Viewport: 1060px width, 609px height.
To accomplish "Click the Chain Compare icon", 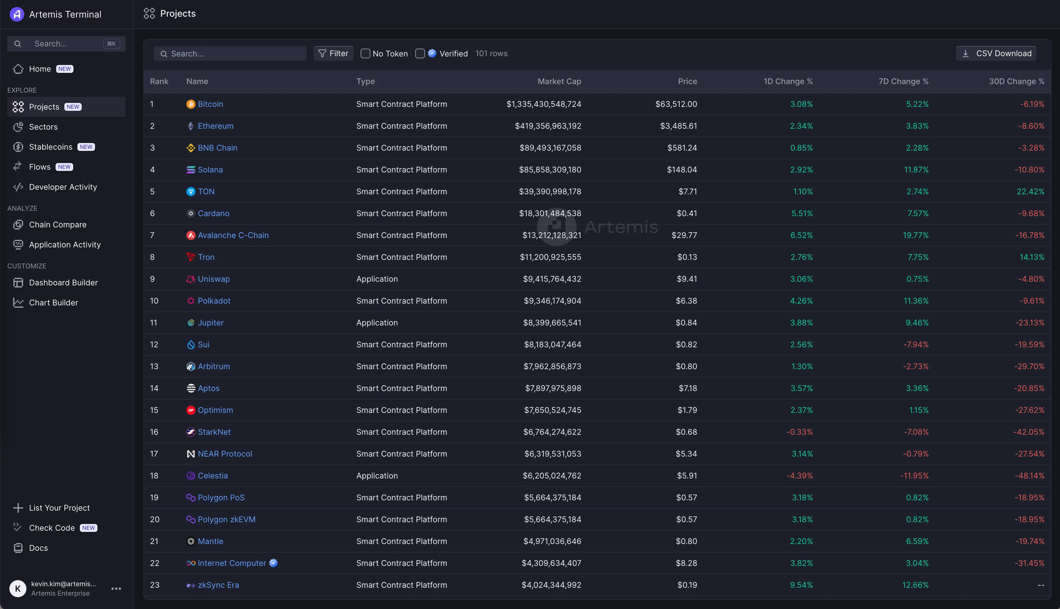I will (x=18, y=225).
